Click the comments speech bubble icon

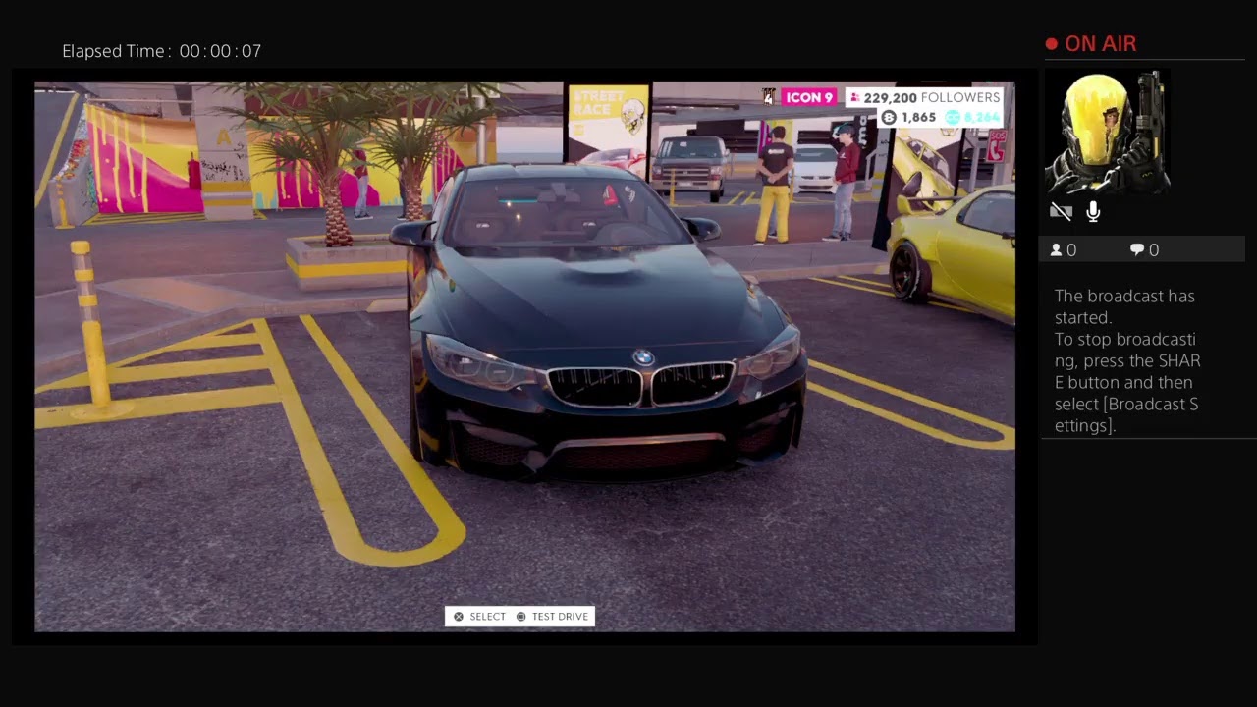tap(1137, 249)
